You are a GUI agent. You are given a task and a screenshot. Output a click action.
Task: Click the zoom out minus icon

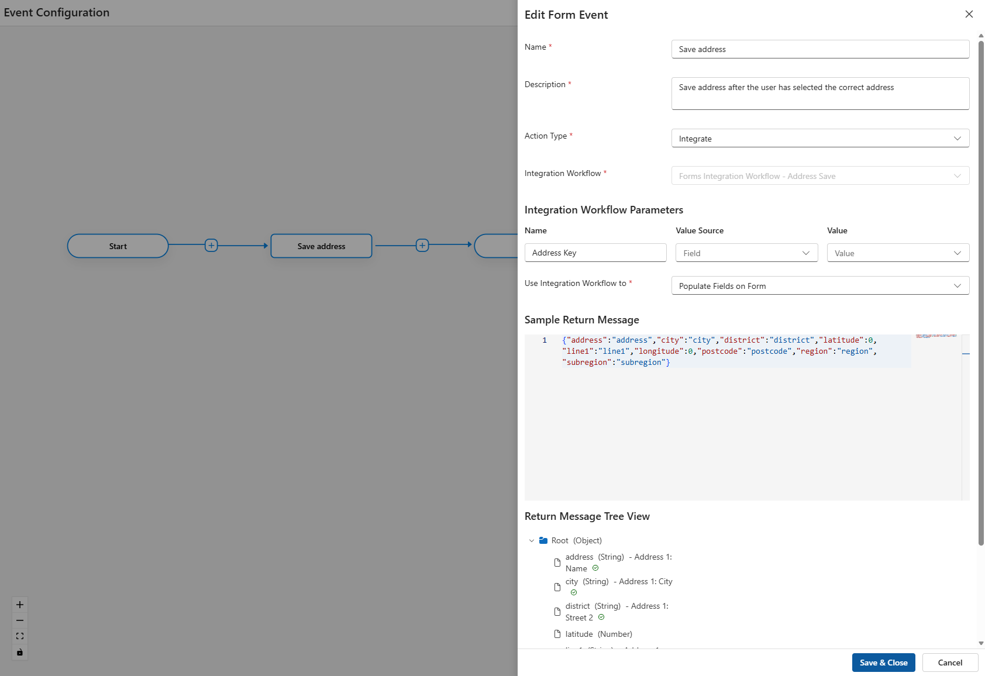tap(20, 620)
